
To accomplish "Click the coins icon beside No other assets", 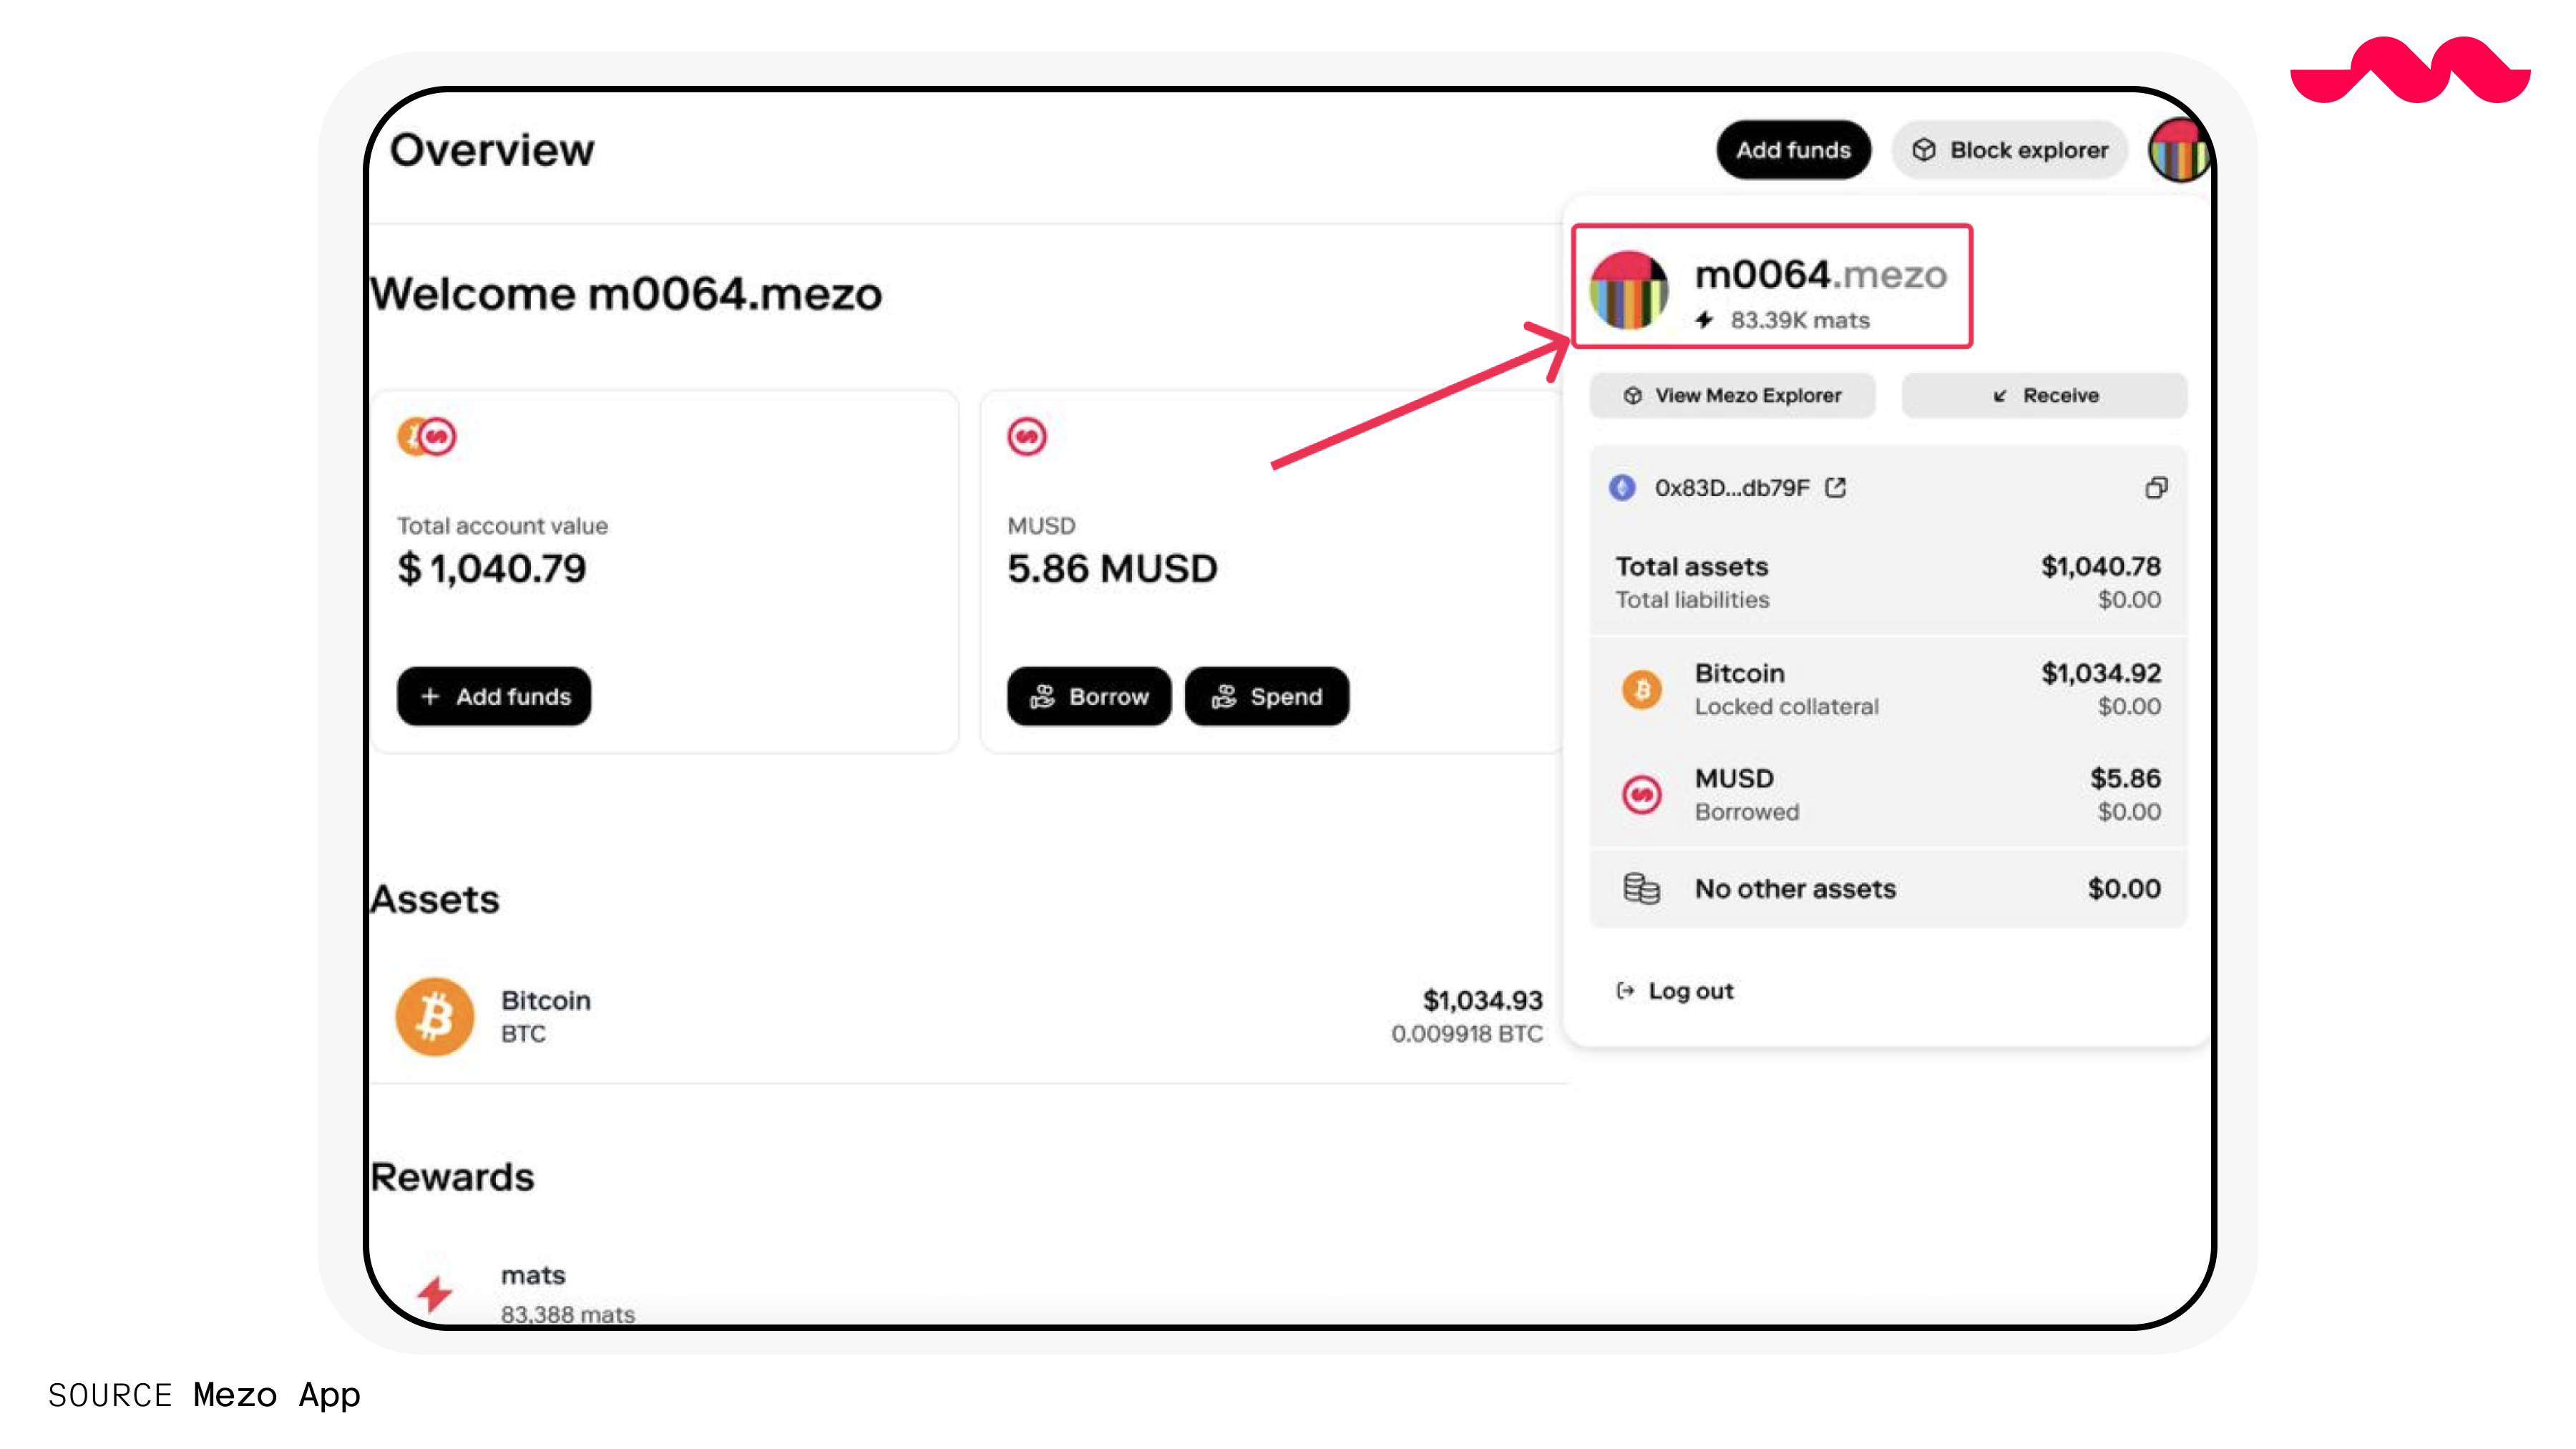I will pos(1641,889).
